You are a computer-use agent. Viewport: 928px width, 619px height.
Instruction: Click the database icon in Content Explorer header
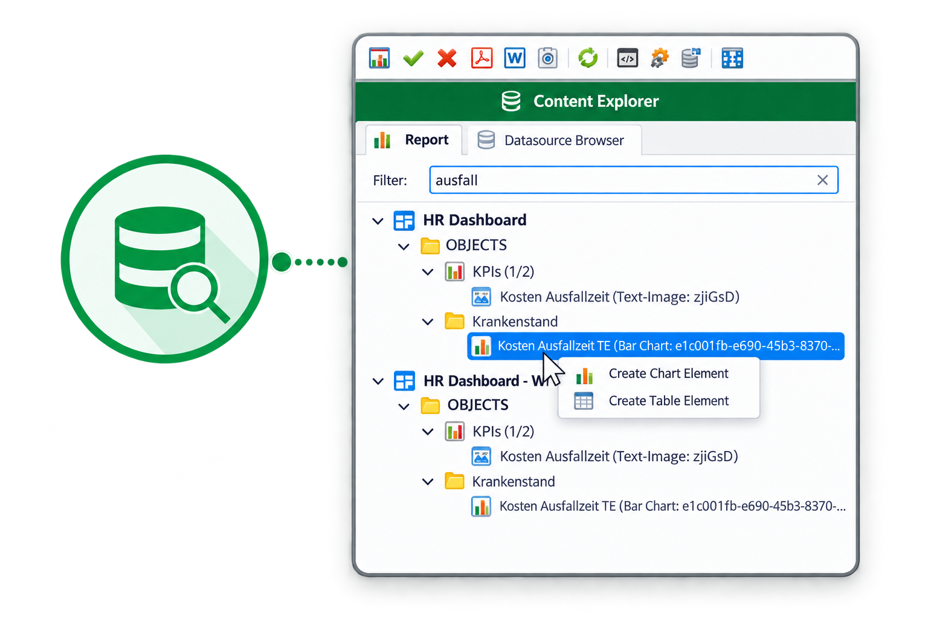click(x=511, y=101)
